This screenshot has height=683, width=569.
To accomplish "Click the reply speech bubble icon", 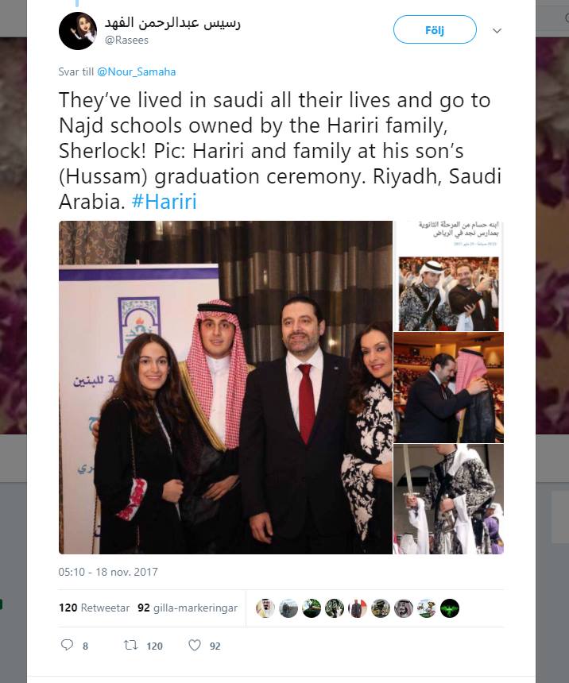I will coord(67,645).
